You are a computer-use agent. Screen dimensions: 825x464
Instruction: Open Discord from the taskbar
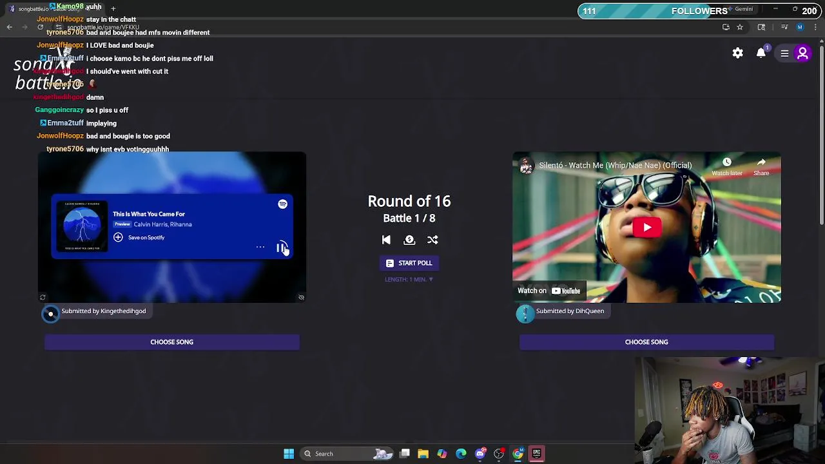click(x=480, y=454)
